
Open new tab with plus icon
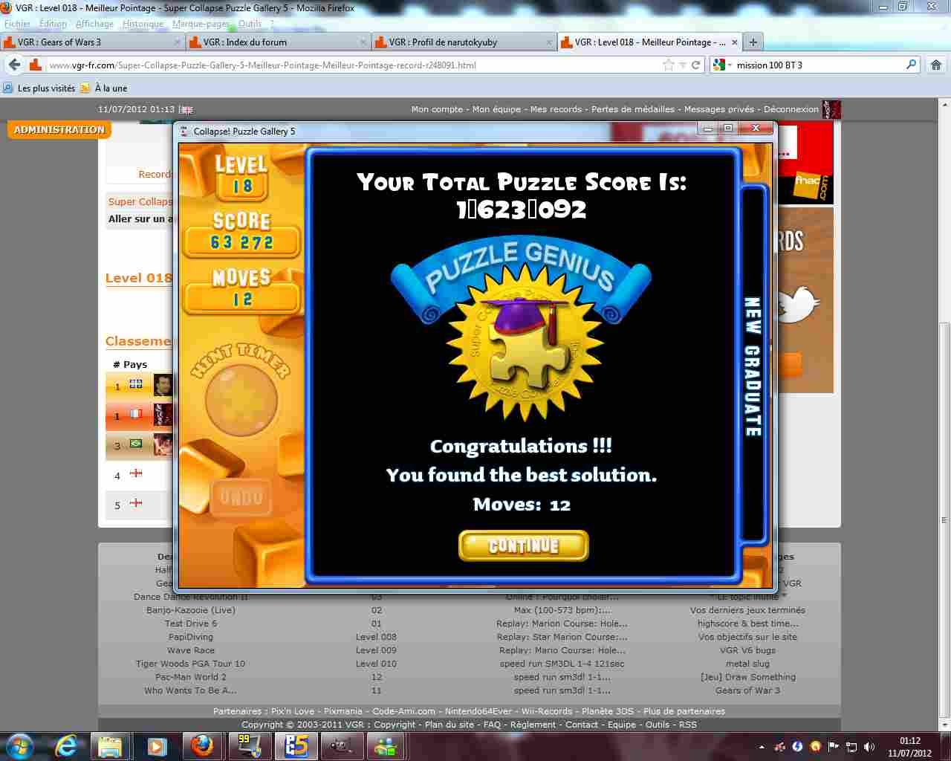tap(753, 42)
